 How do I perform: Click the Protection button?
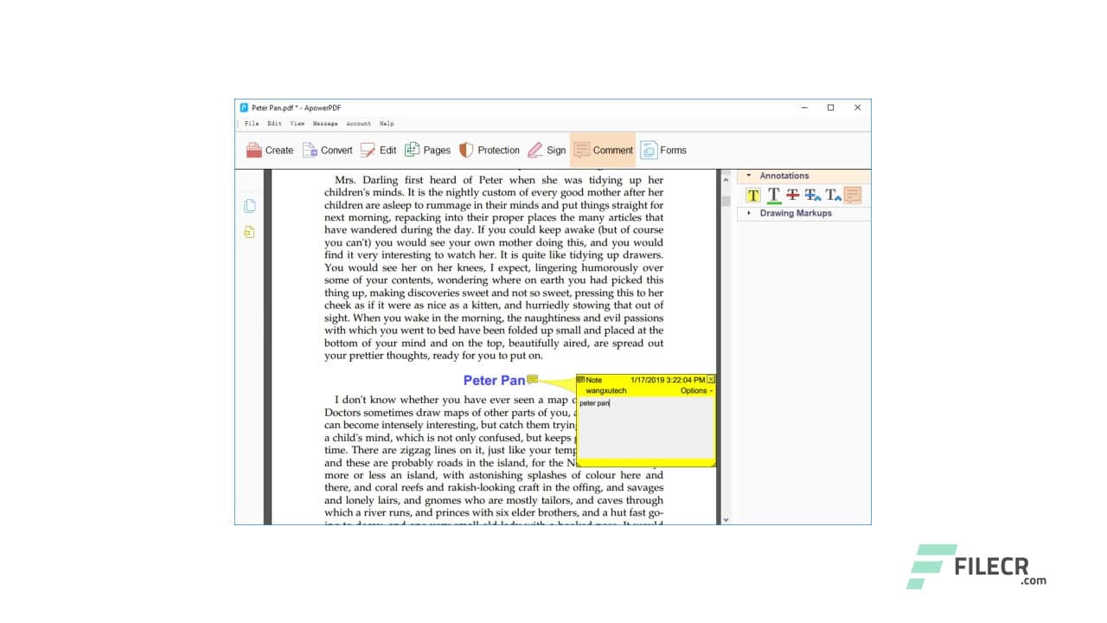(x=490, y=150)
